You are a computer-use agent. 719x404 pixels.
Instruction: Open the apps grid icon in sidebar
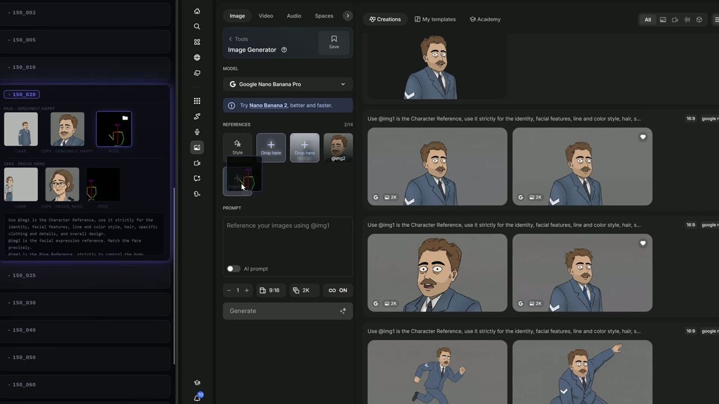click(197, 101)
